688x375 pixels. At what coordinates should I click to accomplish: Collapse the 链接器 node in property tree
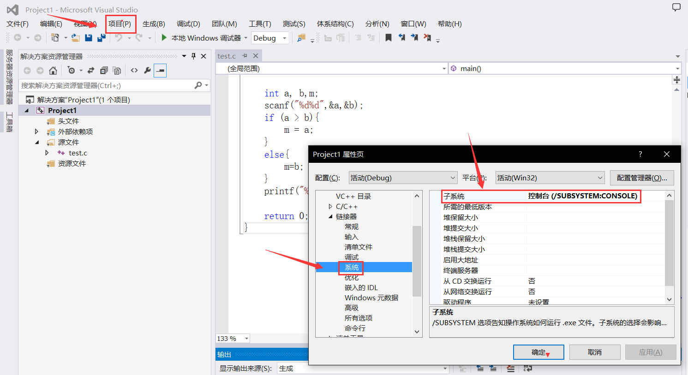click(330, 216)
